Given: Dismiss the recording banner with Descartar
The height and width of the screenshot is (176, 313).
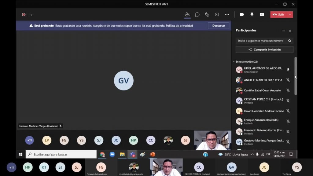Looking at the screenshot, I should [219, 26].
